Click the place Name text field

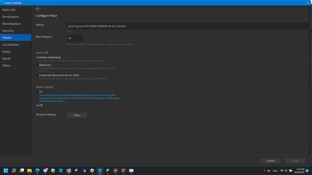187,26
